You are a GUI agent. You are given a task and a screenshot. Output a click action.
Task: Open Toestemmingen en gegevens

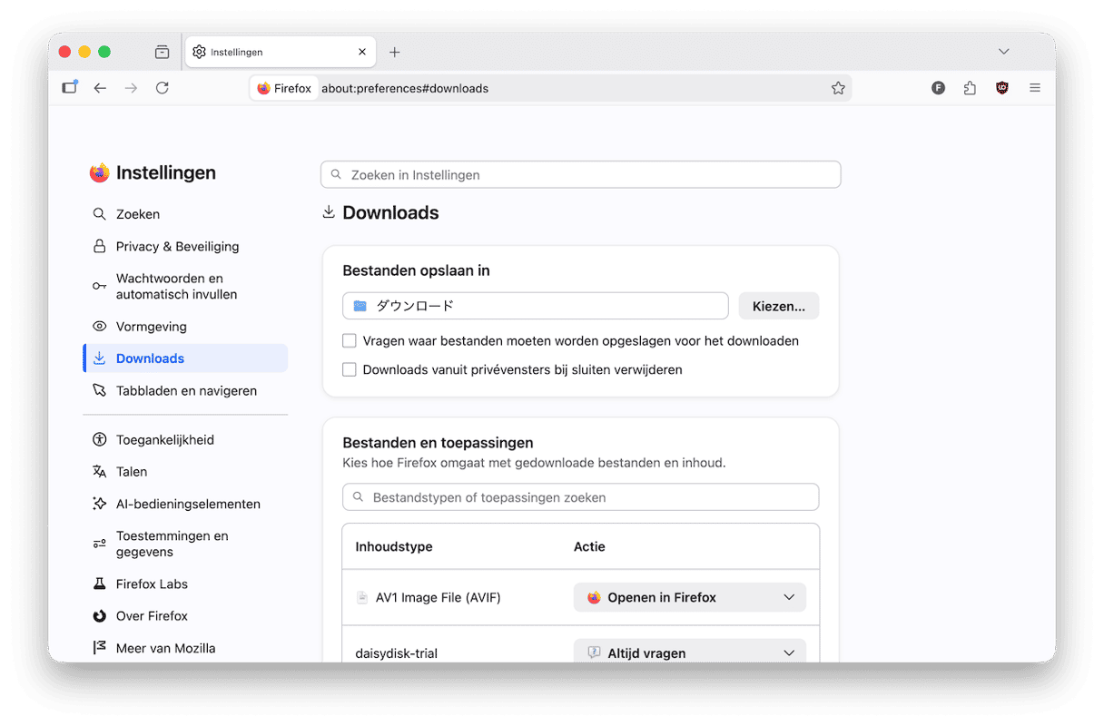(x=185, y=544)
